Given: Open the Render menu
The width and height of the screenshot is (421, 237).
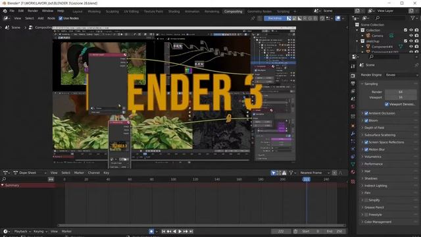Looking at the screenshot, I should tap(33, 11).
